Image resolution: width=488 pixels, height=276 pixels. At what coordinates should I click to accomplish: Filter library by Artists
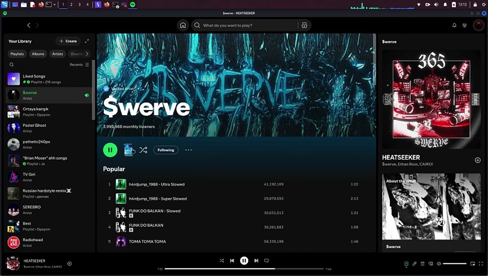[x=58, y=54]
